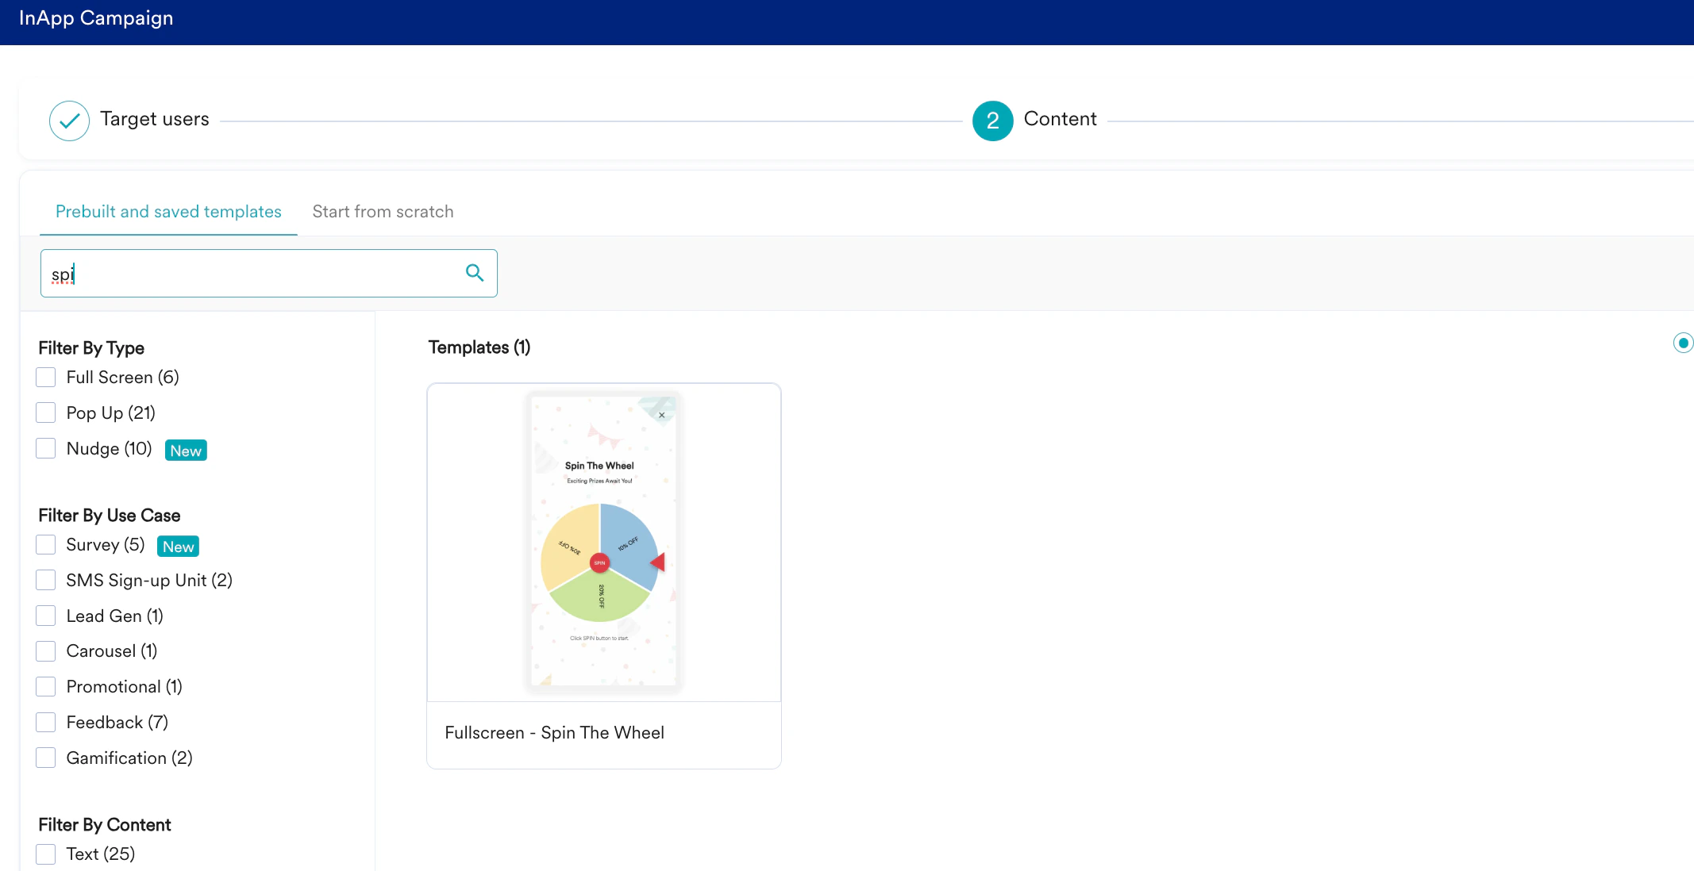Check the Full Screen (6) filter

46,378
